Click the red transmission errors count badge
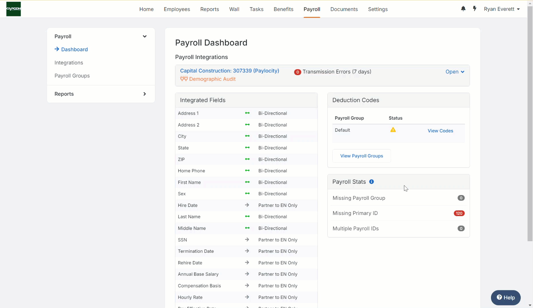The height and width of the screenshot is (308, 533). point(297,72)
